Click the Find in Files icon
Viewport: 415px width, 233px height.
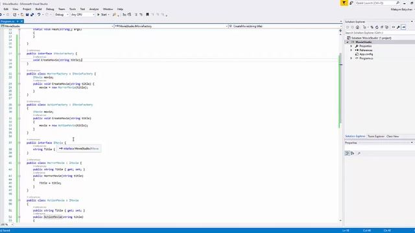[x=114, y=14]
